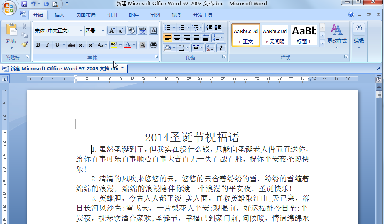Image resolution: width=384 pixels, height=224 pixels.
Task: Click the Office button orb
Action: point(9,8)
